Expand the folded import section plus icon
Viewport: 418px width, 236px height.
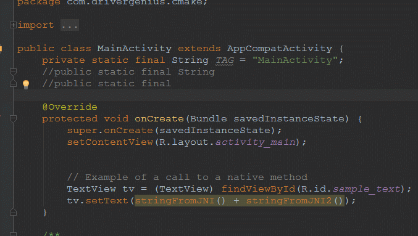click(13, 25)
